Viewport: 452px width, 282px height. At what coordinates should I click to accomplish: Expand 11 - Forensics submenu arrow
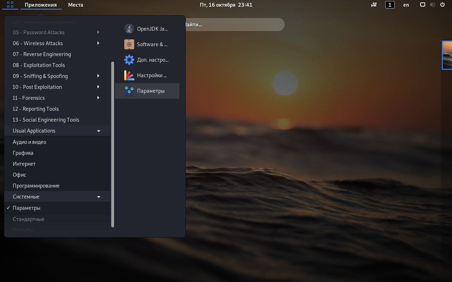98,98
